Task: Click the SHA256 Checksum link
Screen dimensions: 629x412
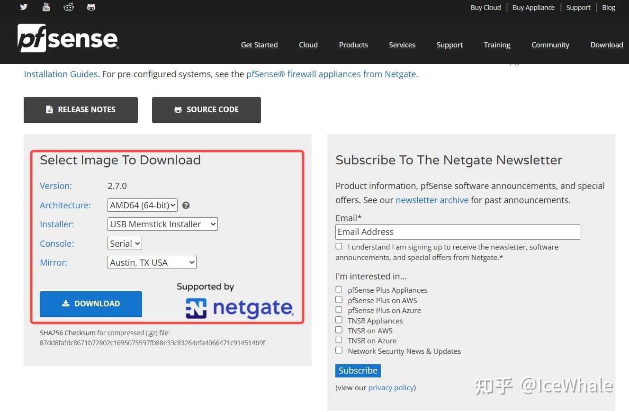Action: 67,332
